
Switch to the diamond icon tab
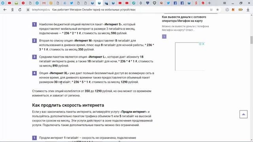pyautogui.click(x=141, y=3)
